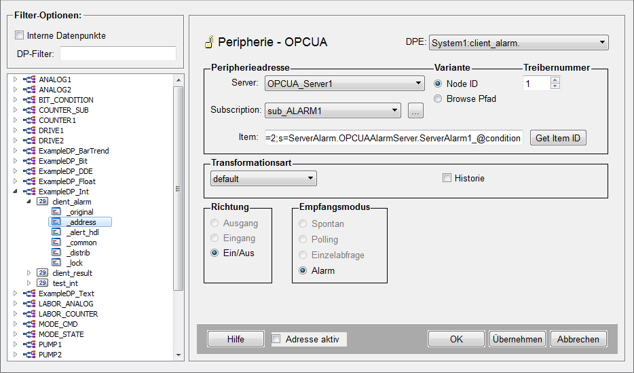Enable the Interne Datenpunkte checkbox

(x=20, y=35)
